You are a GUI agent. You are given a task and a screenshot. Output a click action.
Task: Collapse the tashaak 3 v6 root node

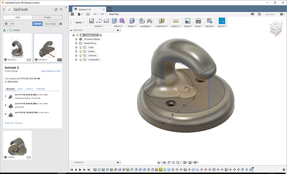point(74,35)
